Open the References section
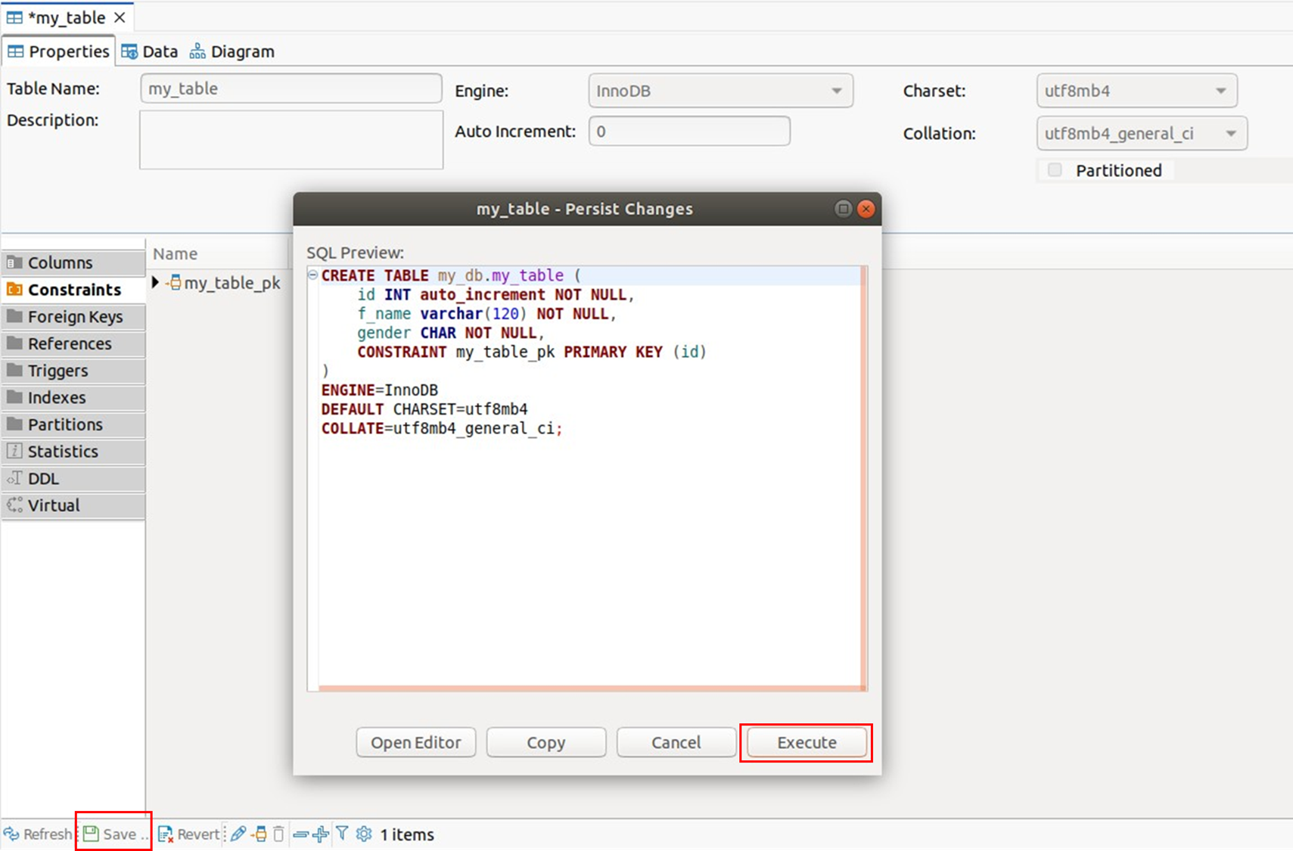This screenshot has width=1293, height=851. tap(73, 343)
